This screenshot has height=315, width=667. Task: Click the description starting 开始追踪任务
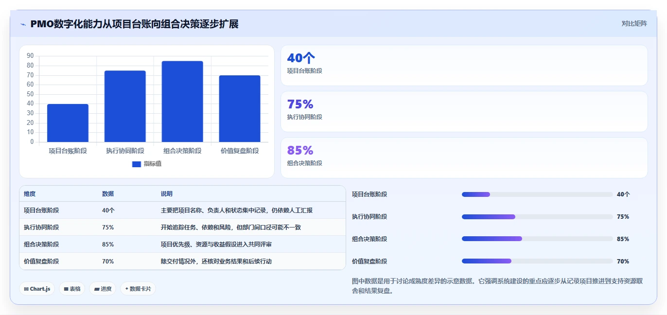pyautogui.click(x=231, y=227)
